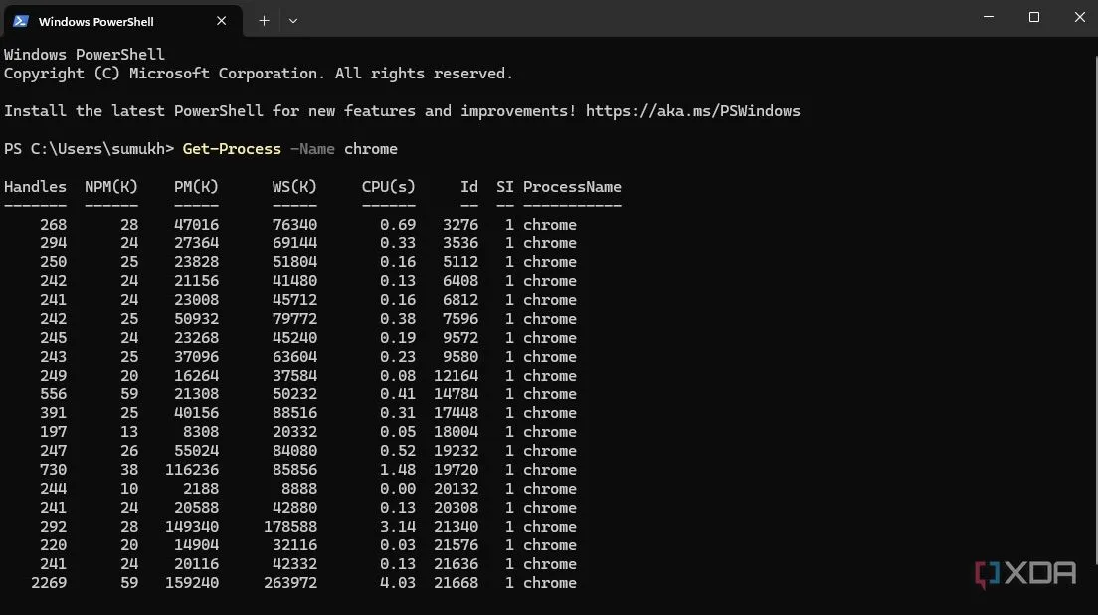The height and width of the screenshot is (615, 1098).
Task: Open a new terminal tab
Action: (x=264, y=21)
